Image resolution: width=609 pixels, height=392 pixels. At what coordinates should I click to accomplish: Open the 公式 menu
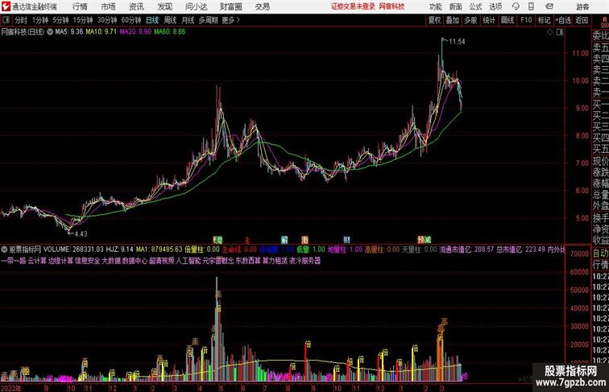pyautogui.click(x=475, y=6)
